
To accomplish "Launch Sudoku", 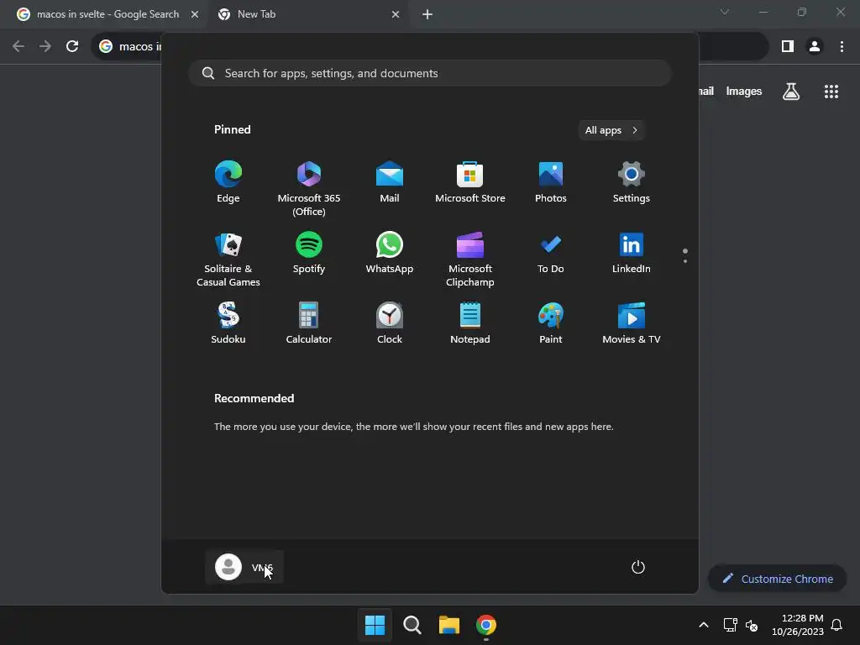I will tap(228, 323).
